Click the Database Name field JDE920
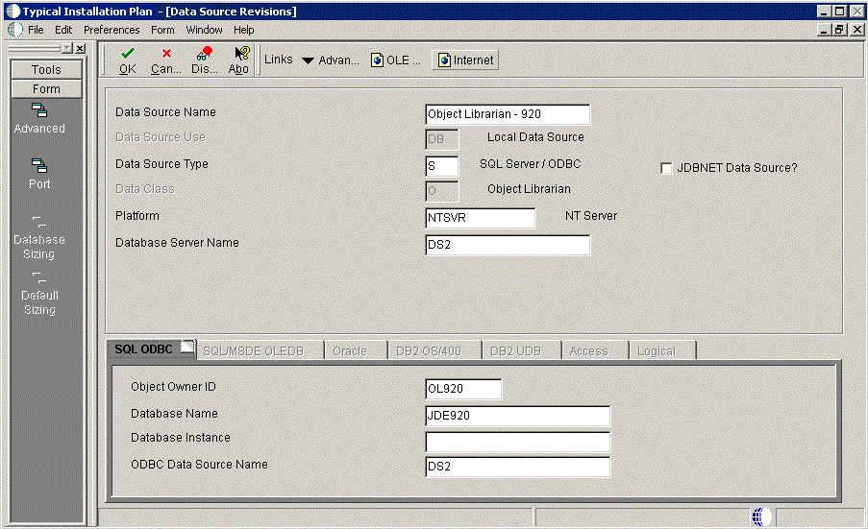This screenshot has width=868, height=529. 517,416
